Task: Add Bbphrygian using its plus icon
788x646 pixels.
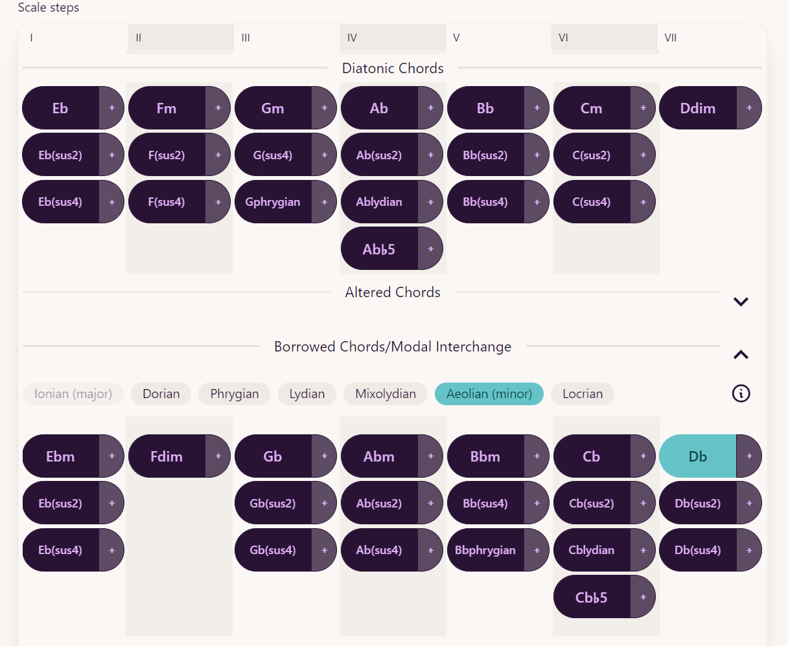Action: [537, 550]
